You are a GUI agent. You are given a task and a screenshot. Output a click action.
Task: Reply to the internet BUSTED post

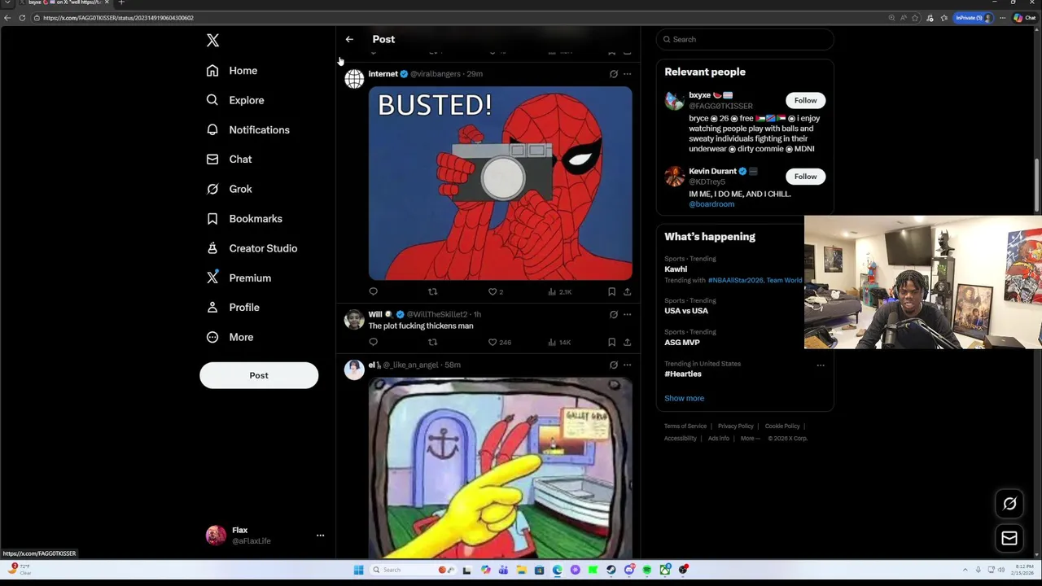click(x=373, y=291)
